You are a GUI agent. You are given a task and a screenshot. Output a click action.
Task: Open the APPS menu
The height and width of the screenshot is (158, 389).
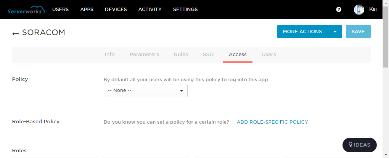(x=87, y=10)
